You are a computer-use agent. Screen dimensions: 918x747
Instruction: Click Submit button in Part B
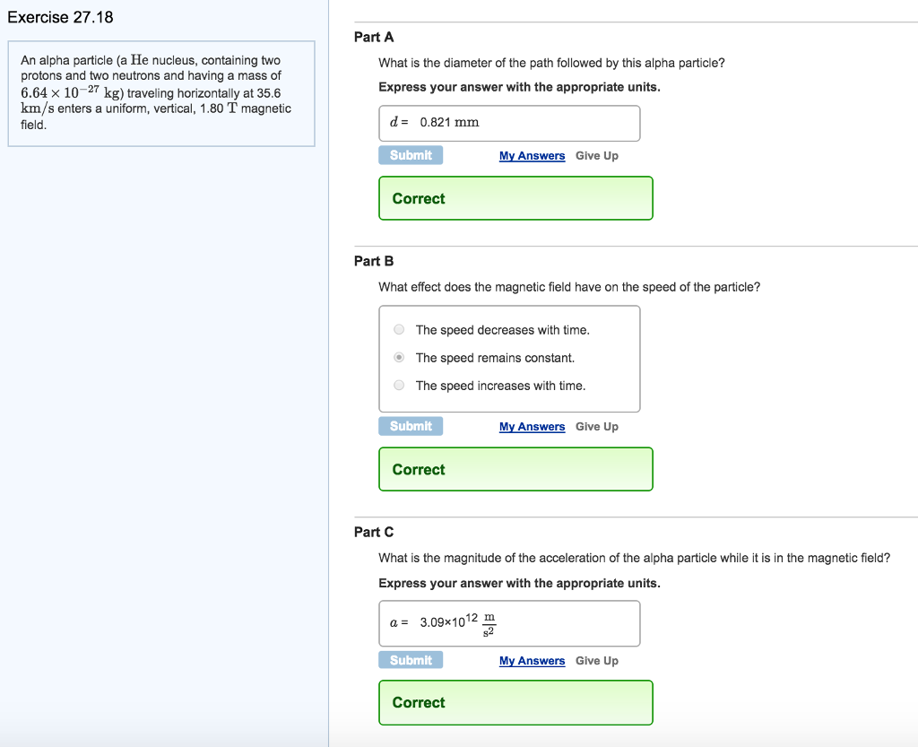click(411, 425)
